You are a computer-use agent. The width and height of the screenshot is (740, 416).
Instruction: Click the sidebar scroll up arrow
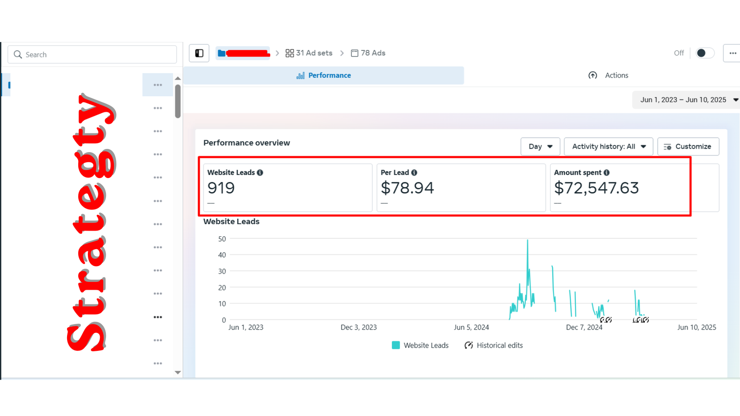pos(178,79)
